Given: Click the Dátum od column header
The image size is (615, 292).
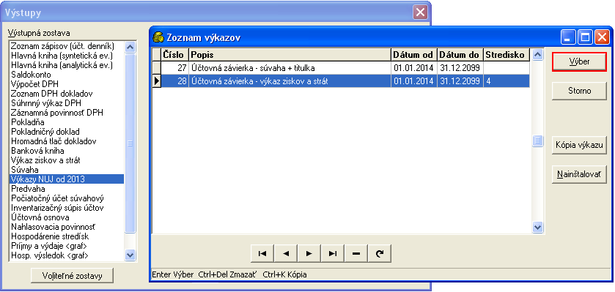Looking at the screenshot, I should click(x=414, y=55).
